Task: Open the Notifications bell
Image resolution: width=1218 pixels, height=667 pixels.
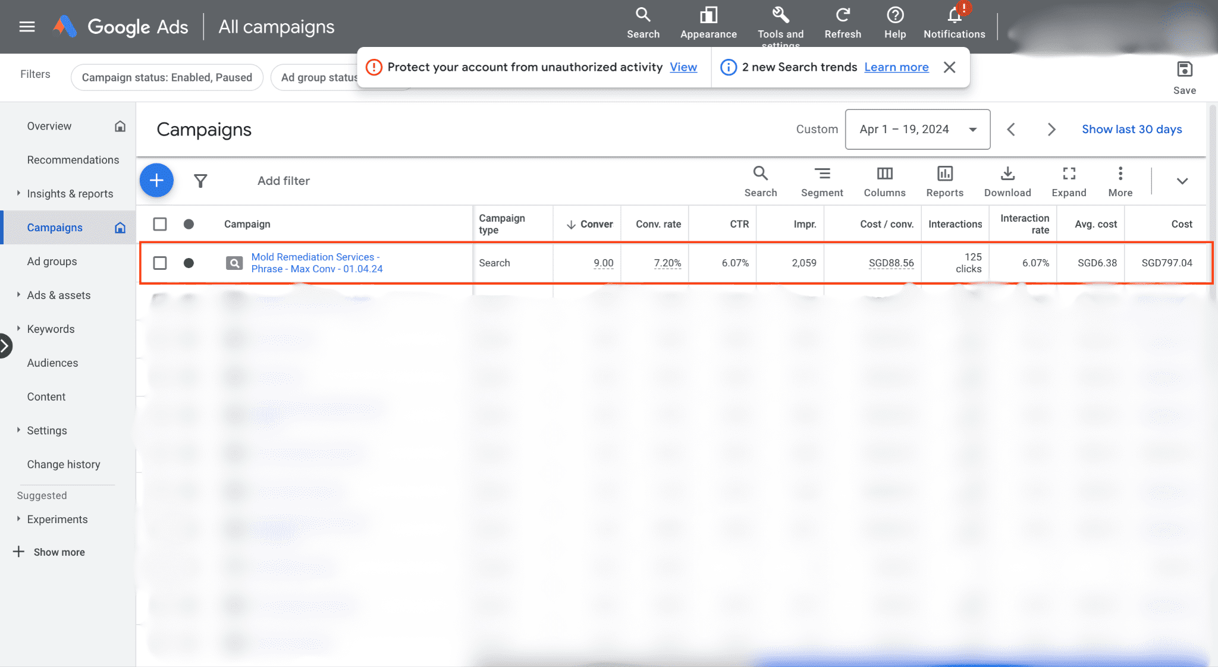Action: (x=954, y=15)
